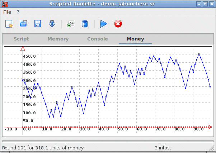
Task: Open the File menu
Action: pos(7,12)
